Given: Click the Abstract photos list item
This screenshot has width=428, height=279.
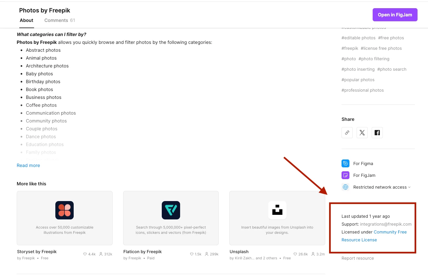Looking at the screenshot, I should coord(43,50).
